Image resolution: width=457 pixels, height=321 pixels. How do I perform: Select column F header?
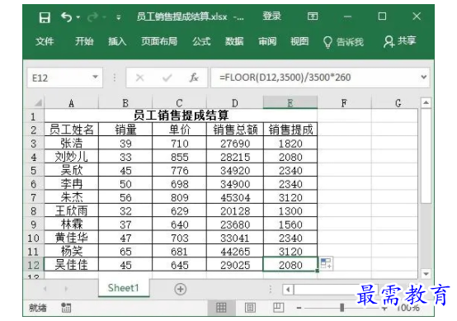tap(344, 103)
